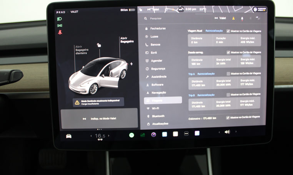Image resolution: width=293 pixels, height=175 pixels.
Task: Tap the Valet profile button in settings header
Action: [220, 18]
